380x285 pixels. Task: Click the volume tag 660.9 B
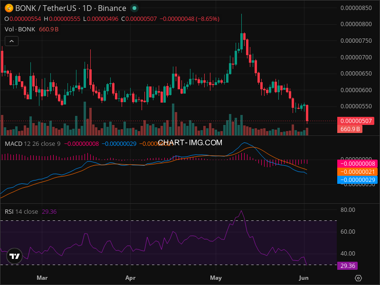[350, 129]
